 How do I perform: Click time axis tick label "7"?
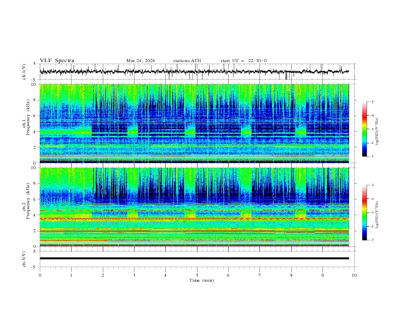click(260, 275)
